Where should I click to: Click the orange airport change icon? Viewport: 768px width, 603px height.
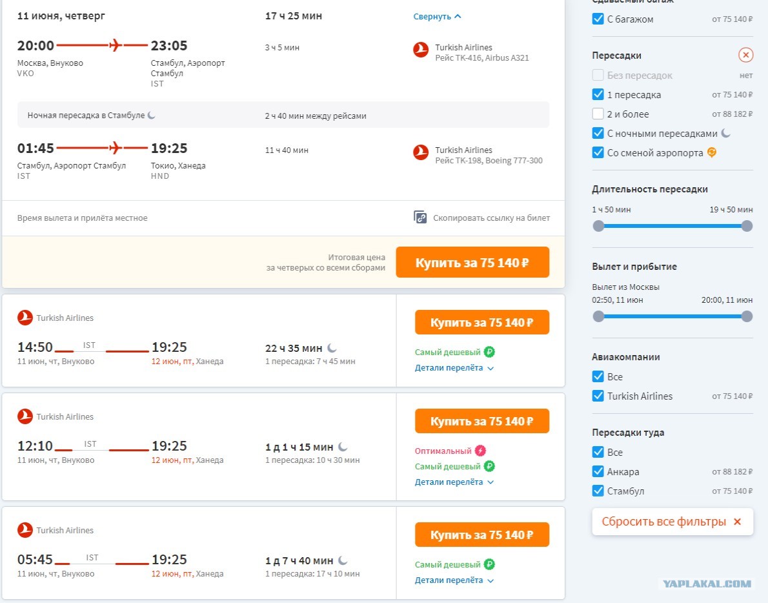tap(712, 152)
